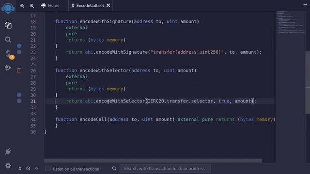Open the Plugin manager plug icon
This screenshot has width=310, height=174.
click(x=8, y=151)
